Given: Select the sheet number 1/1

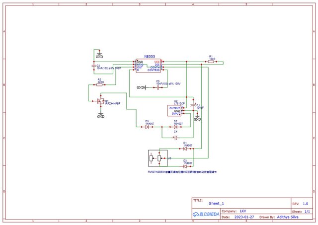Looking at the screenshot, I should 307,212.
